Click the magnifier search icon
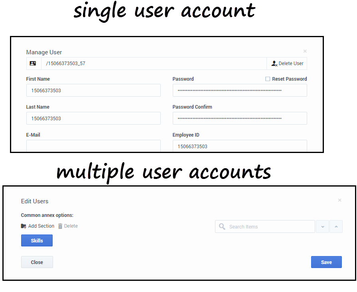Image resolution: width=357 pixels, height=292 pixels. pyautogui.click(x=222, y=226)
